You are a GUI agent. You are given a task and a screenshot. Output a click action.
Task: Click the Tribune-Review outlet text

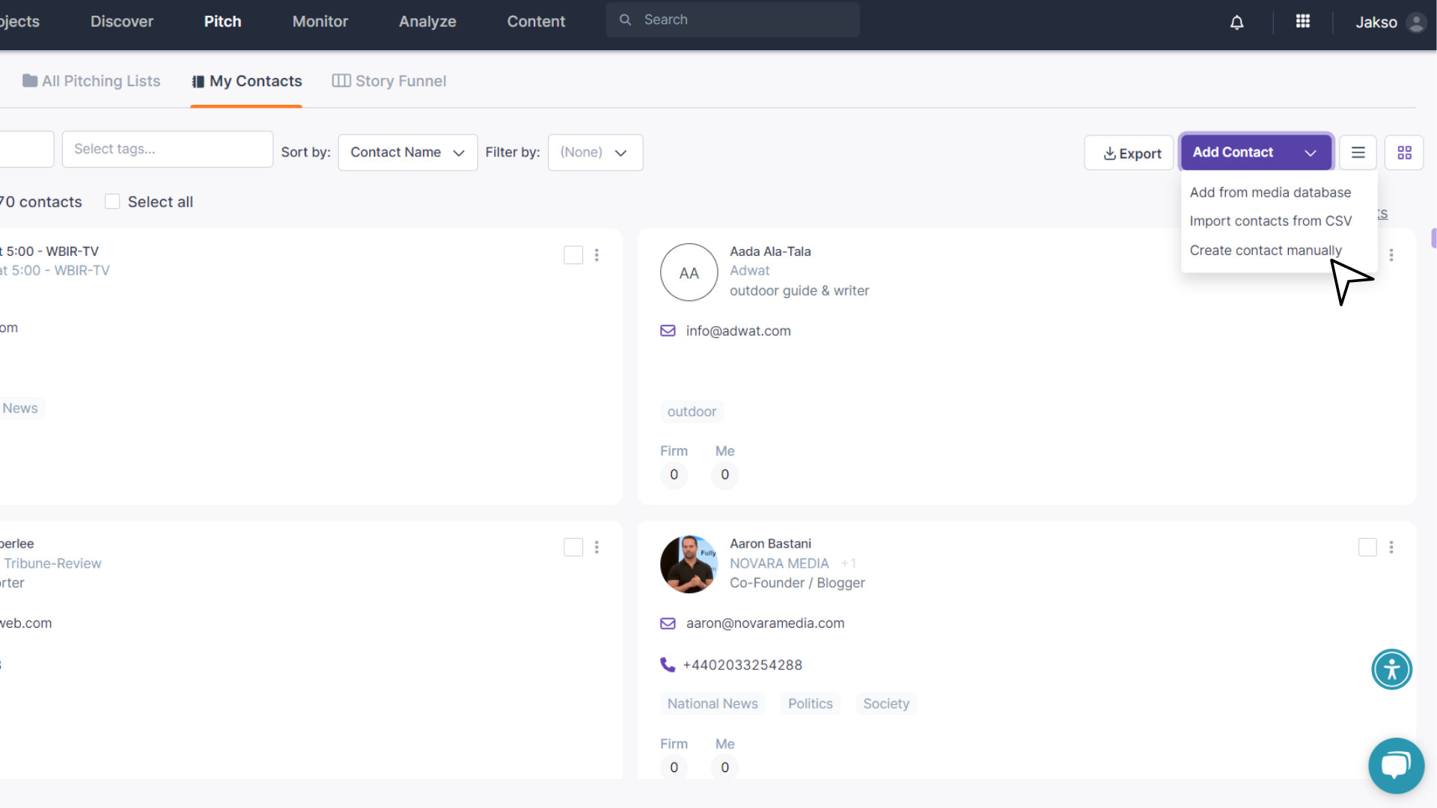coord(52,563)
